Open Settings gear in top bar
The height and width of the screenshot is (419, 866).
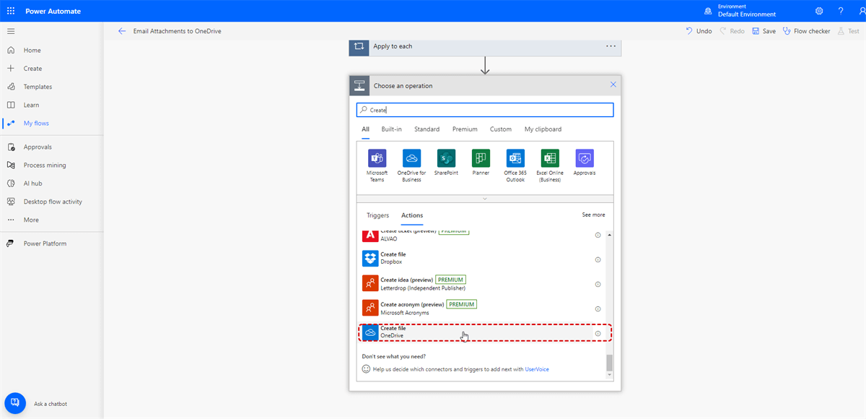click(819, 11)
